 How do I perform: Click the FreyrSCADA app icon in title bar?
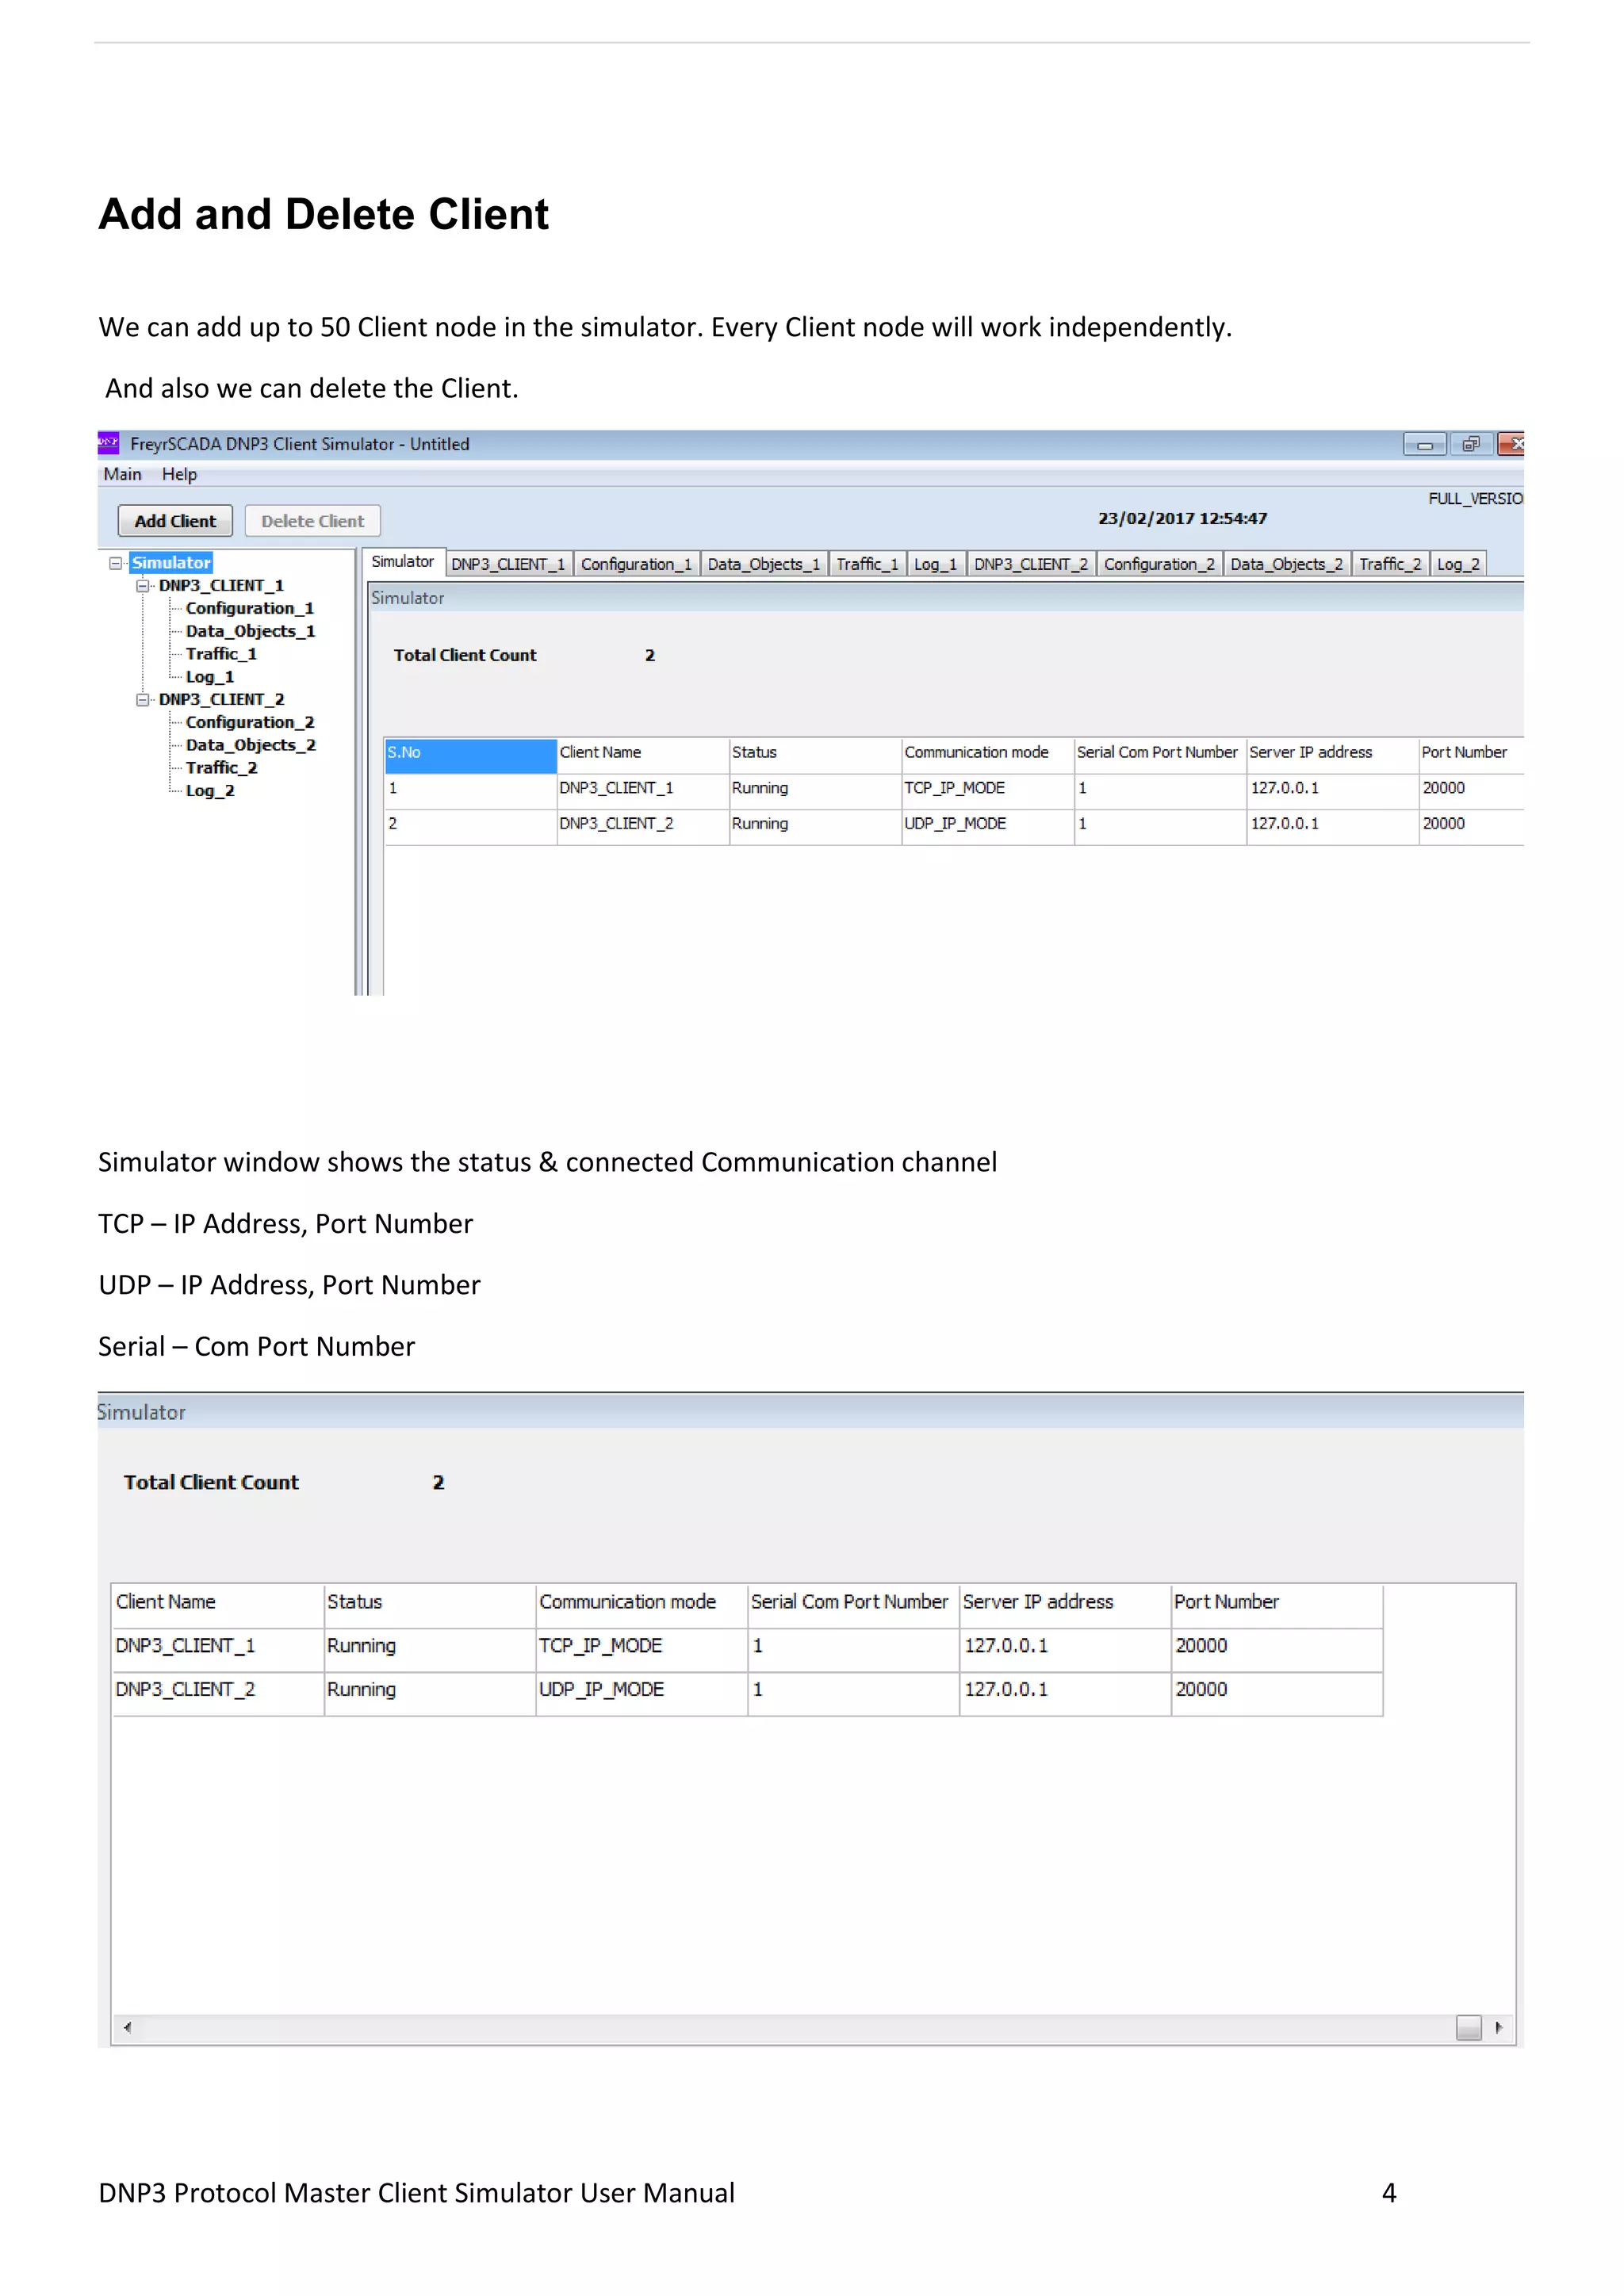point(108,443)
